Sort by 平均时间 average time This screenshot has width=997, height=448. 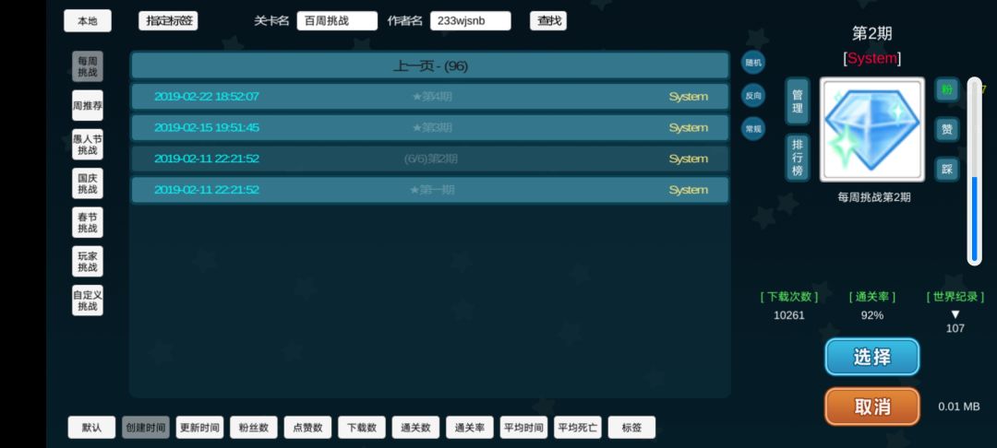pyautogui.click(x=524, y=428)
